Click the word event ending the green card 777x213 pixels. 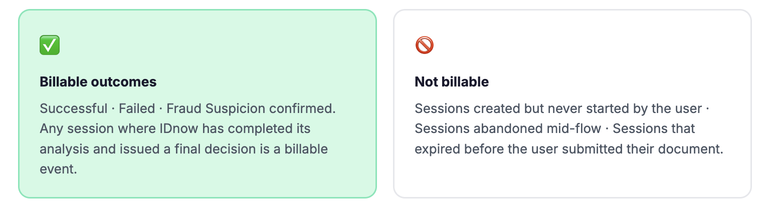point(58,169)
